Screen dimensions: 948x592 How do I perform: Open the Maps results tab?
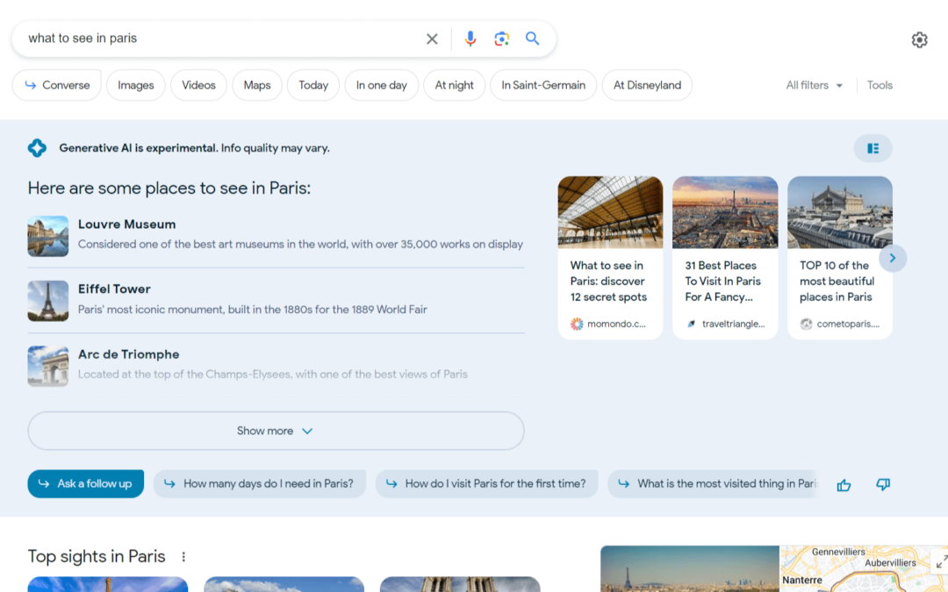tap(257, 85)
